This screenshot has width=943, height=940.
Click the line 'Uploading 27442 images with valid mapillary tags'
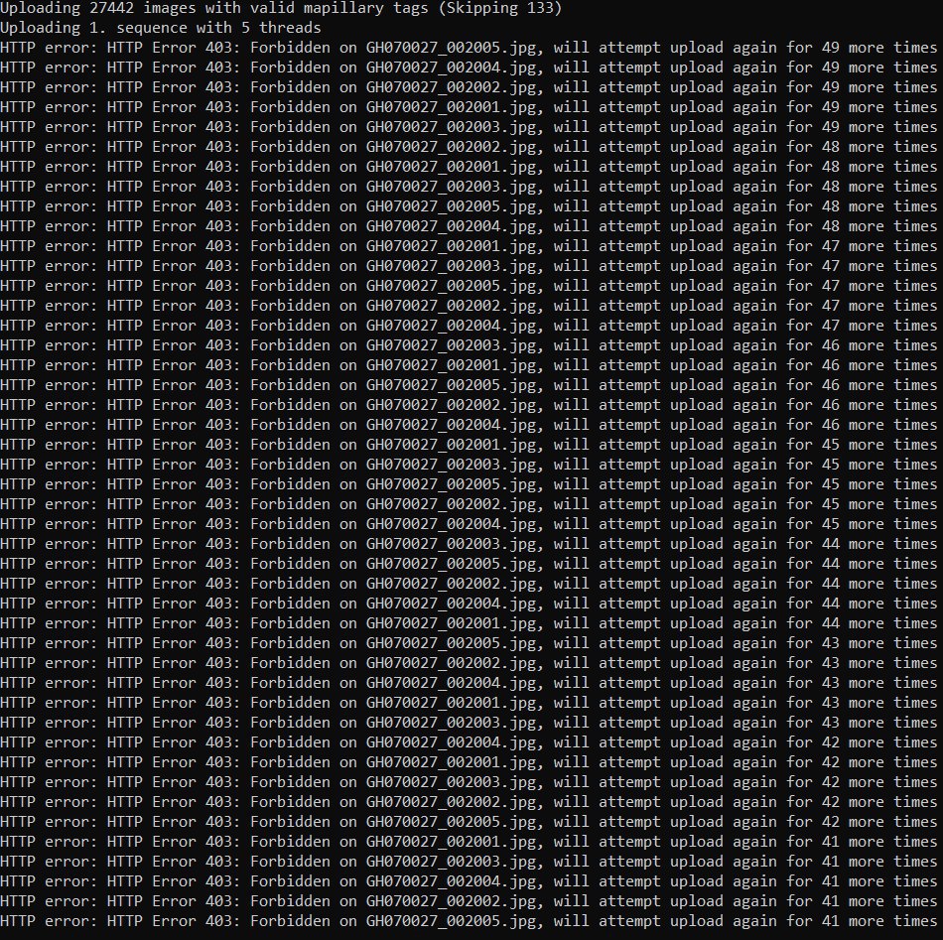tap(281, 8)
